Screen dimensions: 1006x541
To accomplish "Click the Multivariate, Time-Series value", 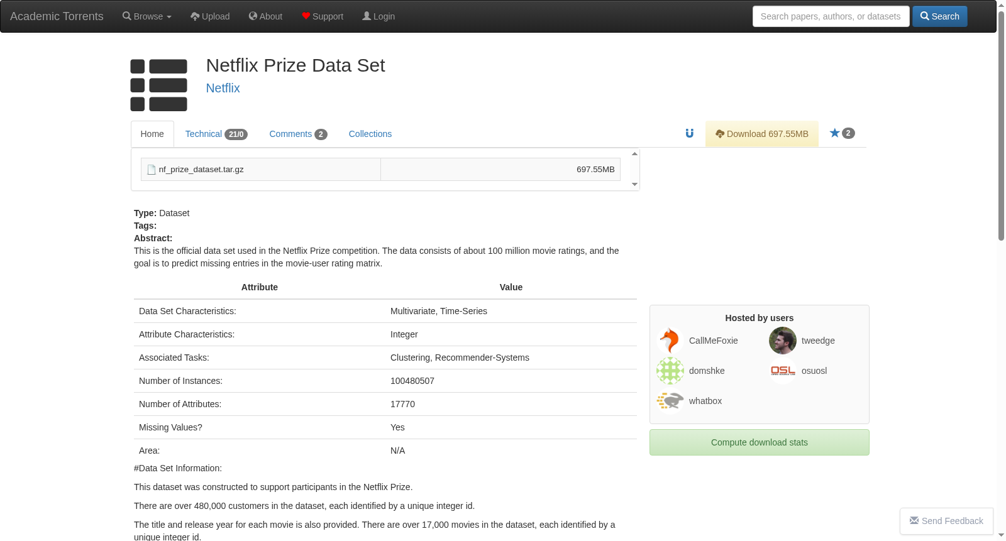I will tap(439, 311).
